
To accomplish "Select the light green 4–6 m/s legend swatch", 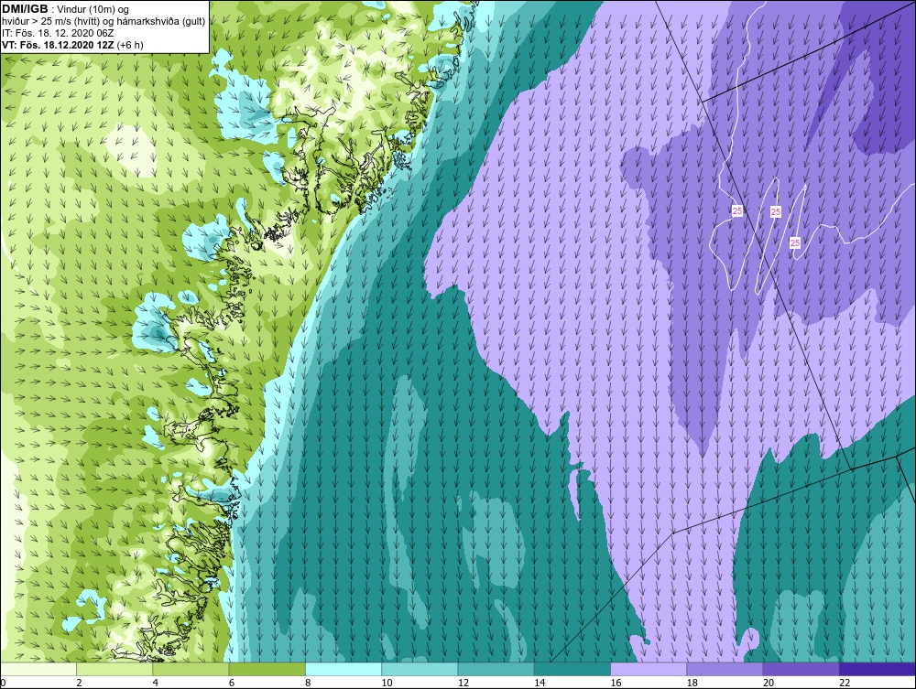I will pyautogui.click(x=191, y=669).
